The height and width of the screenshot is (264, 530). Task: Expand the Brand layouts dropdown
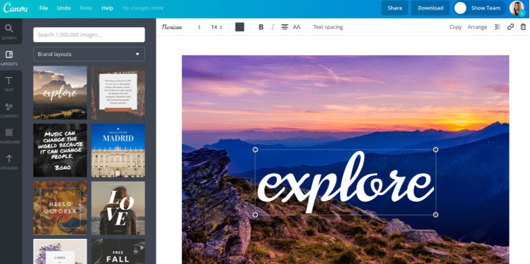pyautogui.click(x=89, y=54)
